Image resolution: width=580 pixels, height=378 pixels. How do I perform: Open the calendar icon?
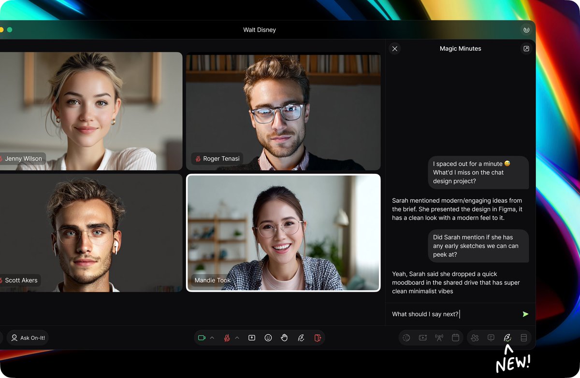(x=455, y=338)
